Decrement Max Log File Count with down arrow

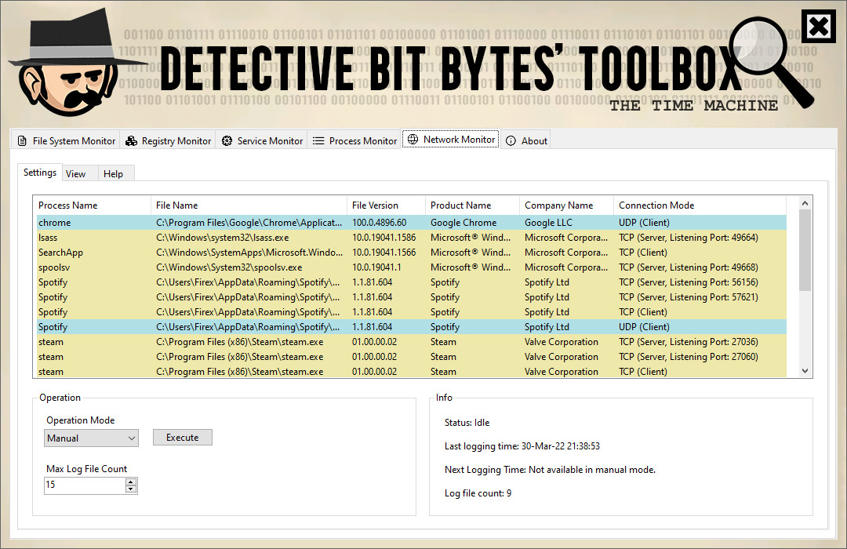pyautogui.click(x=132, y=489)
